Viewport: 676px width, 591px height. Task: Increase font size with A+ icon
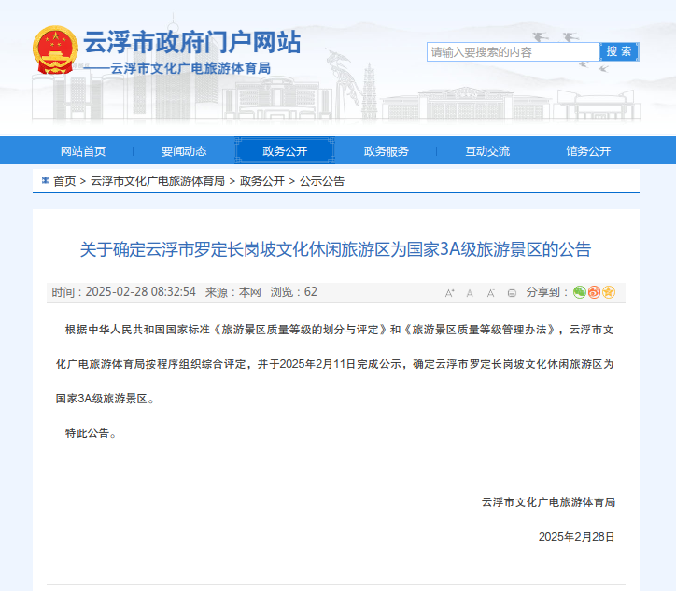coord(449,293)
